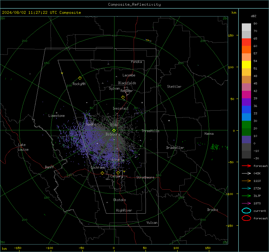This screenshot has width=269, height=252.
Task: Click the Stettler town label
Action: (x=174, y=87)
